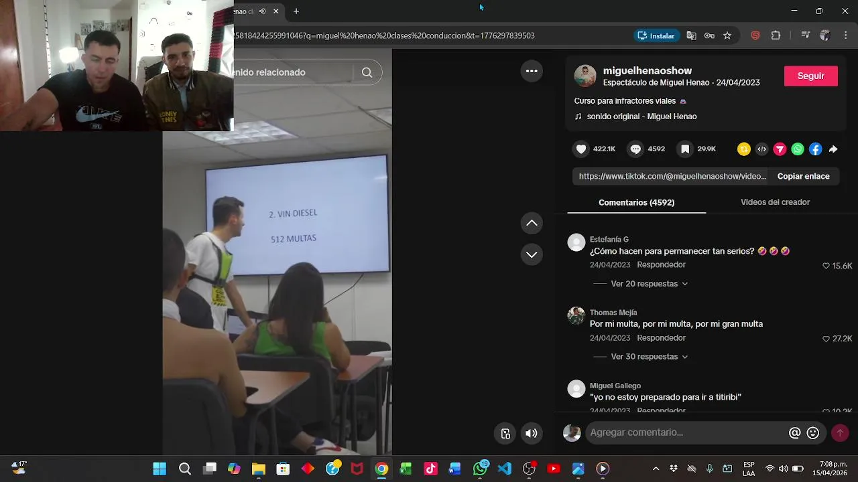Switch to Videos del creador tab
The image size is (858, 482).
775,202
